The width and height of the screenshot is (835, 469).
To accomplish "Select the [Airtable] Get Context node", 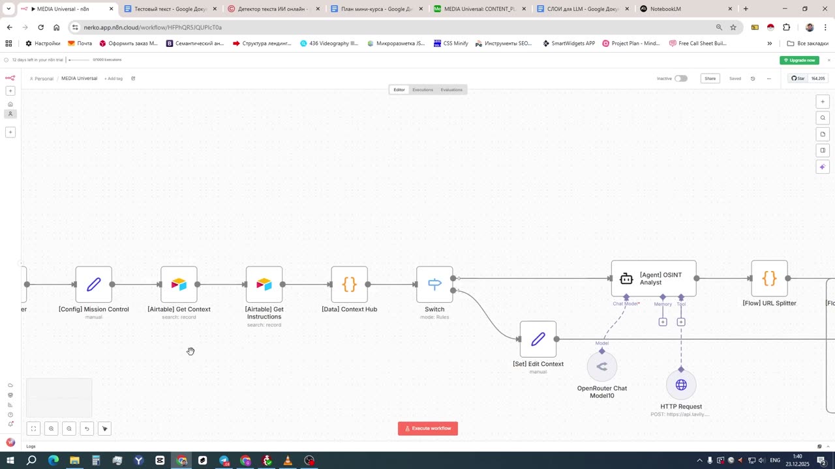I will [179, 285].
